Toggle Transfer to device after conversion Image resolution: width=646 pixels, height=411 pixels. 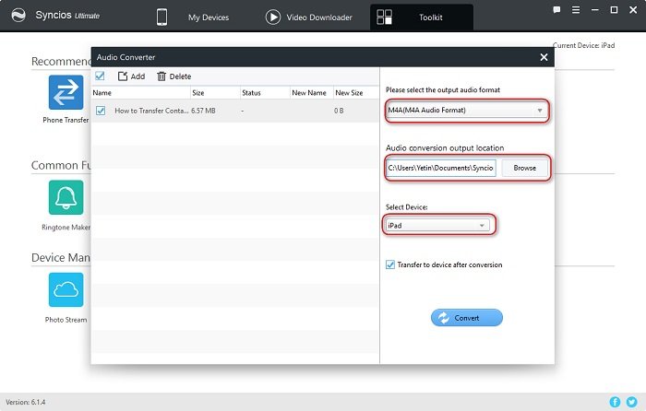(390, 264)
